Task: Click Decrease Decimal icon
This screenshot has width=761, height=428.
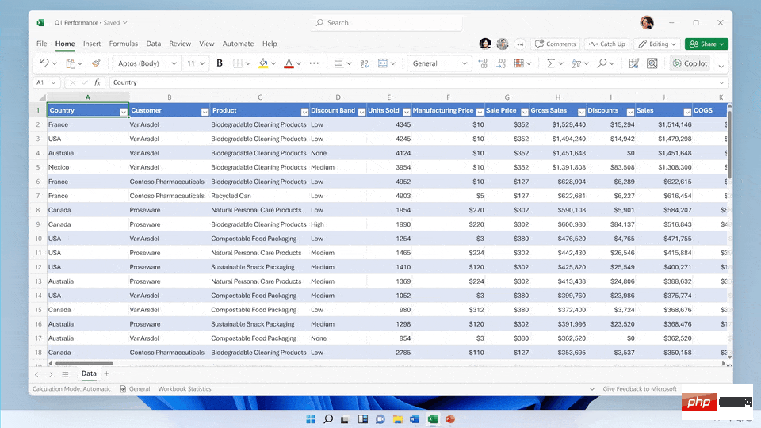Action: click(501, 63)
